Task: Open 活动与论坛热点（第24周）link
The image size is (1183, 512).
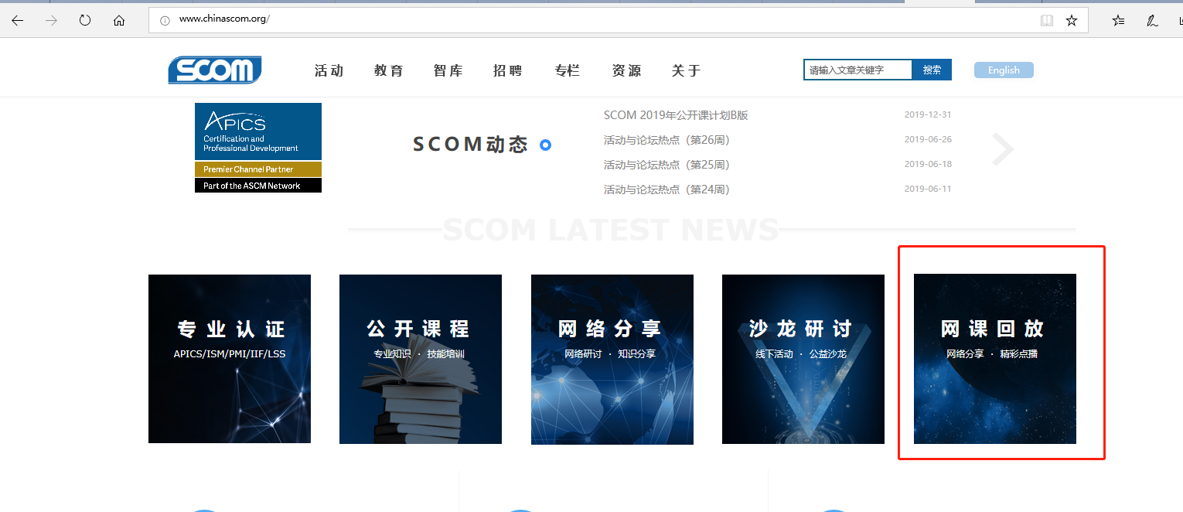Action: point(667,189)
